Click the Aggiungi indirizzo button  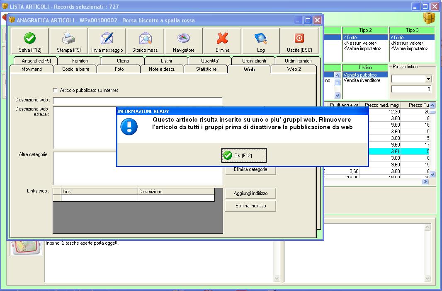tap(250, 193)
